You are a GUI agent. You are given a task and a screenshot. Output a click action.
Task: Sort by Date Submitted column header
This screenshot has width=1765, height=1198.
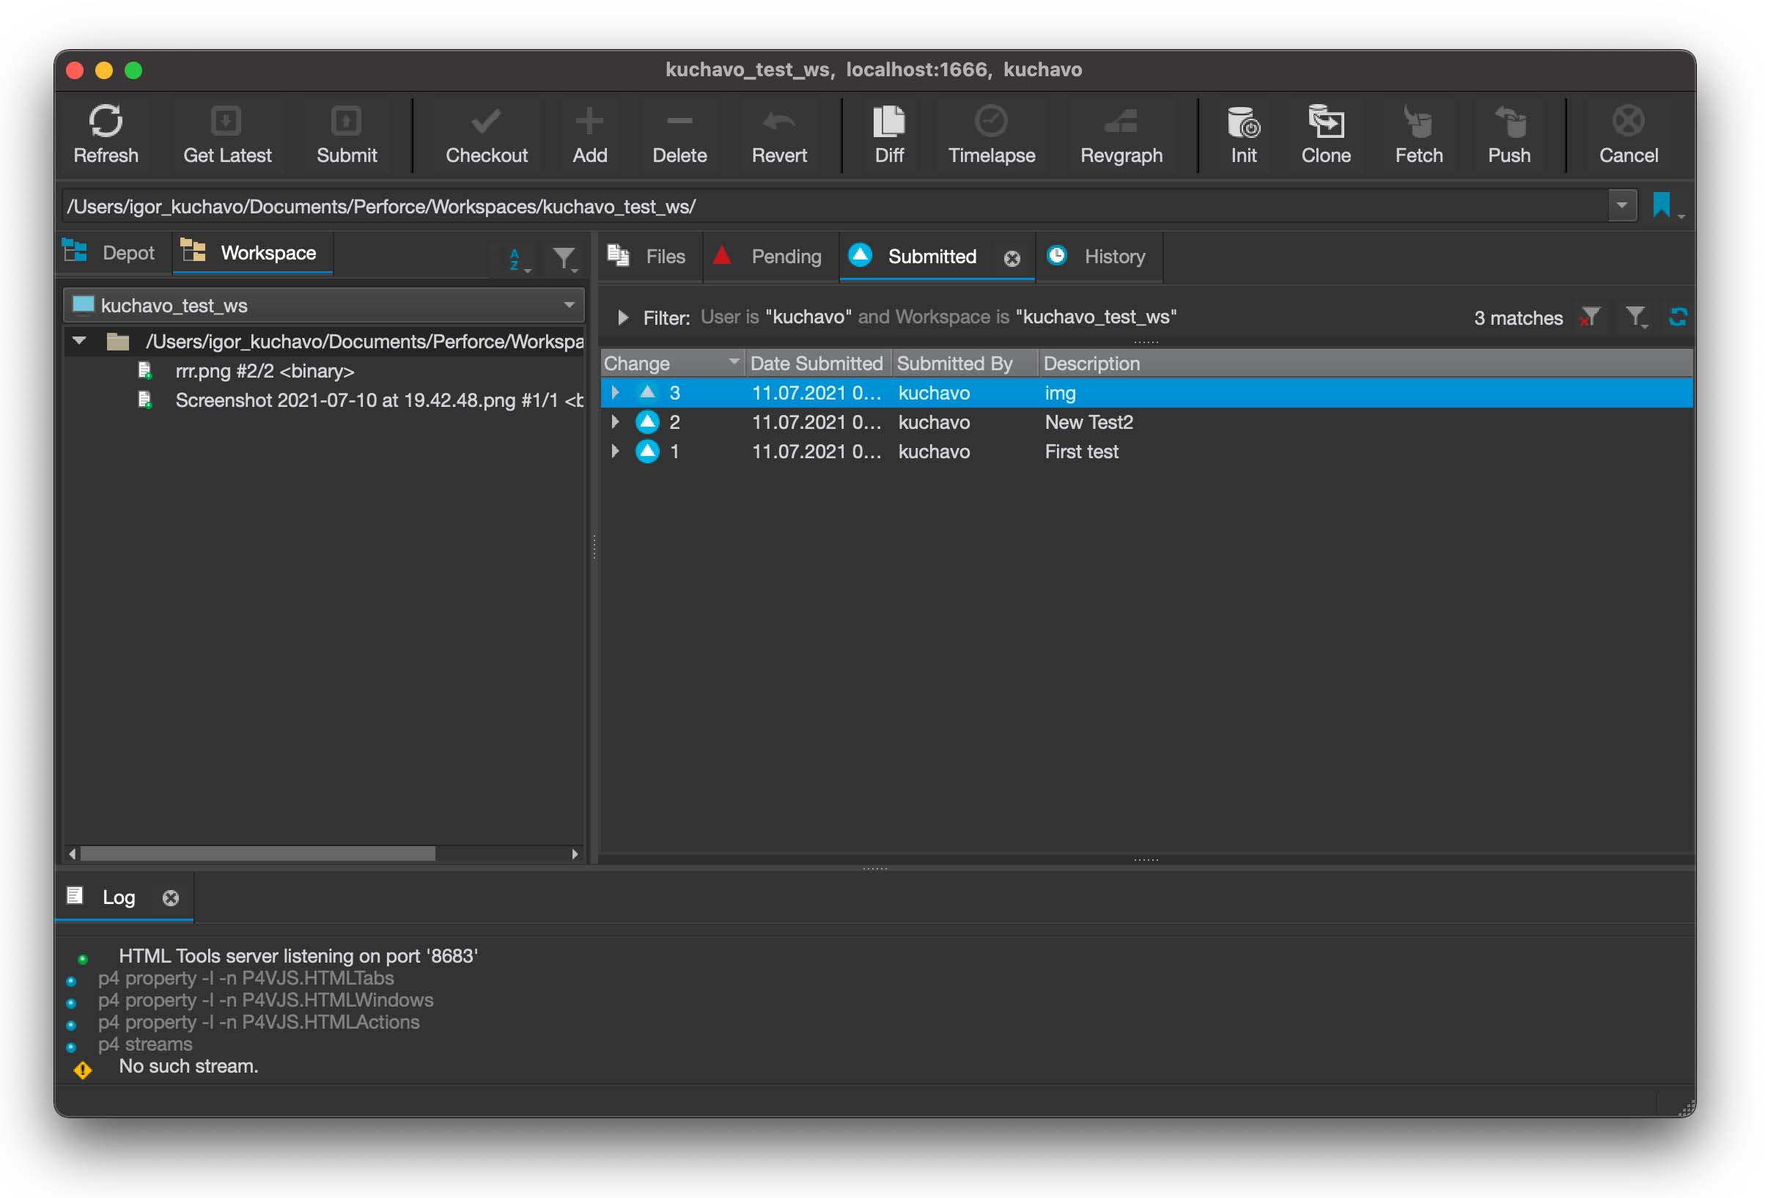click(x=817, y=363)
